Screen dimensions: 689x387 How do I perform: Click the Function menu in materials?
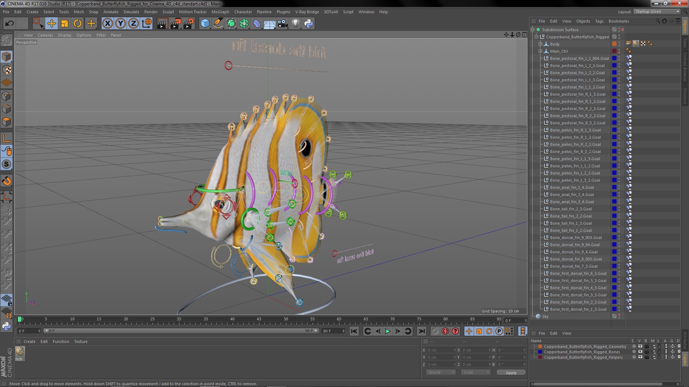pyautogui.click(x=61, y=341)
